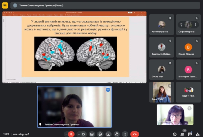Open meeting details info icon
Viewport: 203px width, 137px height.
coord(175,134)
